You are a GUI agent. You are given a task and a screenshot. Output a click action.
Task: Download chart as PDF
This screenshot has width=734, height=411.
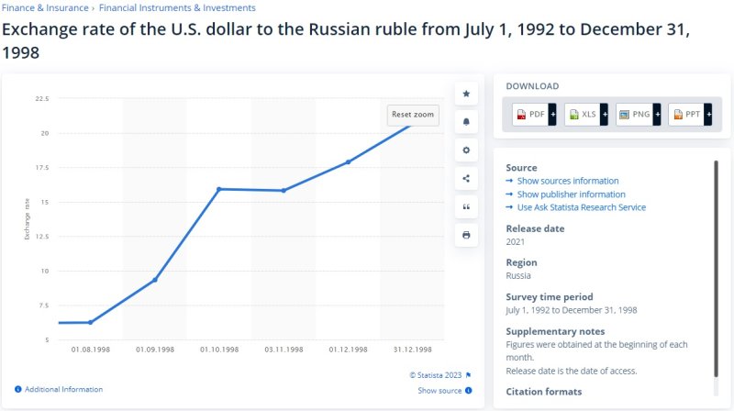point(534,115)
